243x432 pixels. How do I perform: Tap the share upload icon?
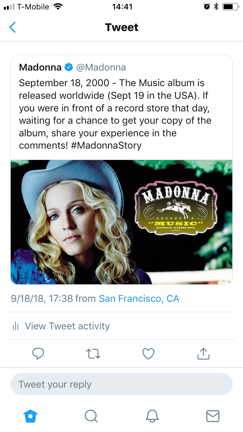pos(203,354)
